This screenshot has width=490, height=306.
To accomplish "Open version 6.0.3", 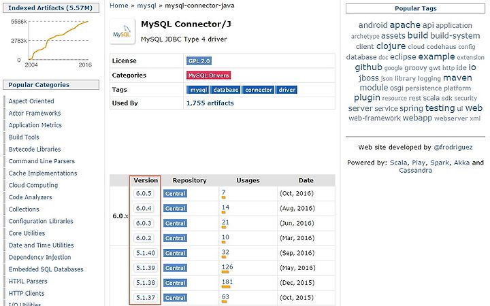I will 144,223.
